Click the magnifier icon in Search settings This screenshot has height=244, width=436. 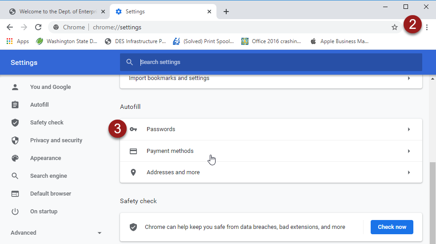[129, 62]
